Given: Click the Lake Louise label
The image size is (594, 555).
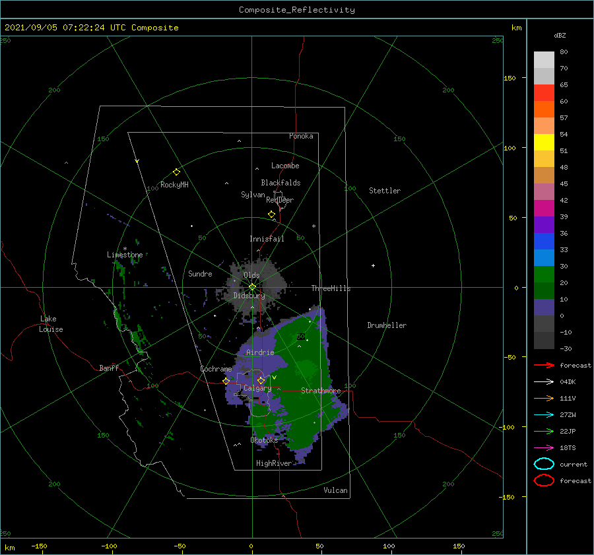Looking at the screenshot, I should coord(51,324).
